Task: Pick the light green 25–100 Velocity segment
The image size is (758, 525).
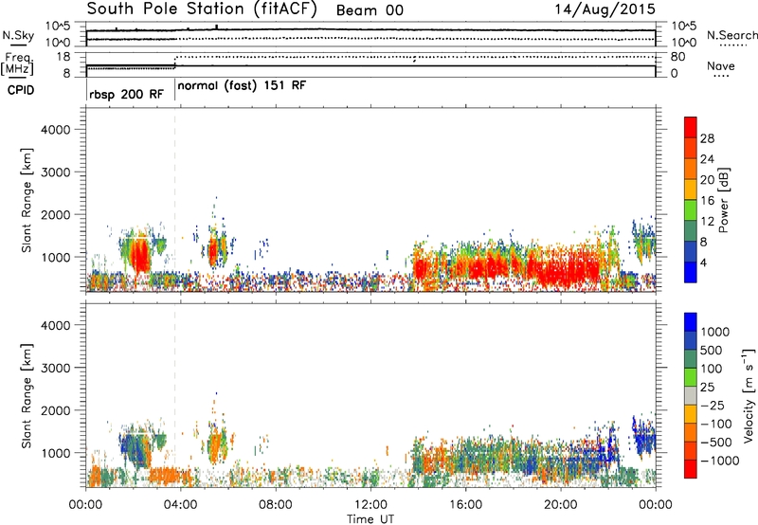Action: pos(691,377)
